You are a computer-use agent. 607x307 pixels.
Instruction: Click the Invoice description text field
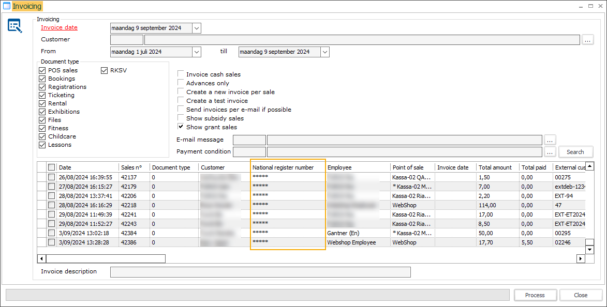point(260,272)
